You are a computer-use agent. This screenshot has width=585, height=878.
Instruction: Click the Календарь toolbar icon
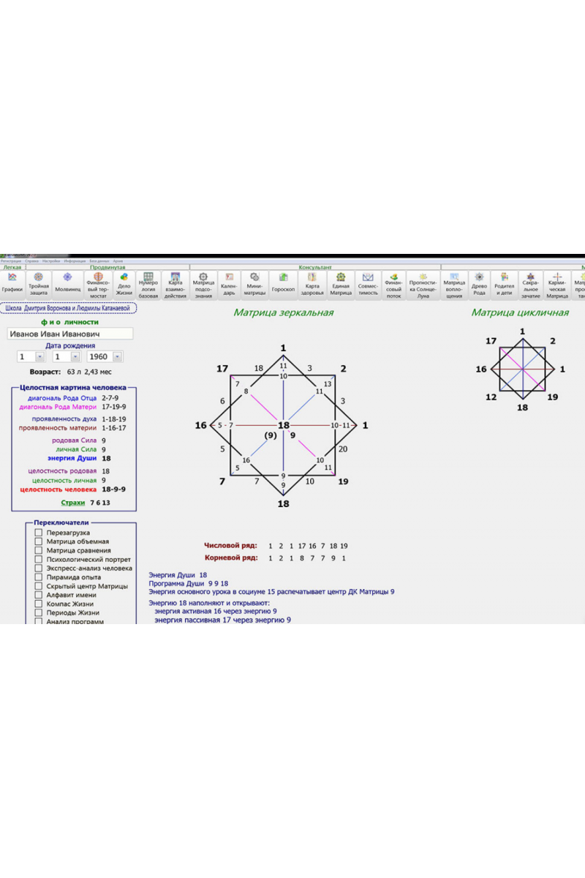click(229, 283)
